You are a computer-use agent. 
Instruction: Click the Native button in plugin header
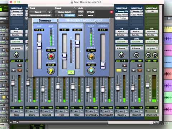pyautogui.click(x=90, y=15)
